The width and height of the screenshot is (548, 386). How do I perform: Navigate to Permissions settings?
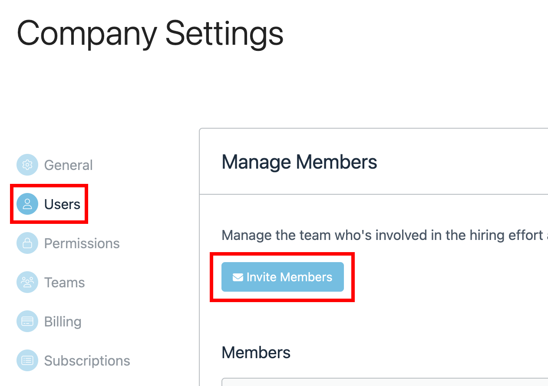coord(82,243)
